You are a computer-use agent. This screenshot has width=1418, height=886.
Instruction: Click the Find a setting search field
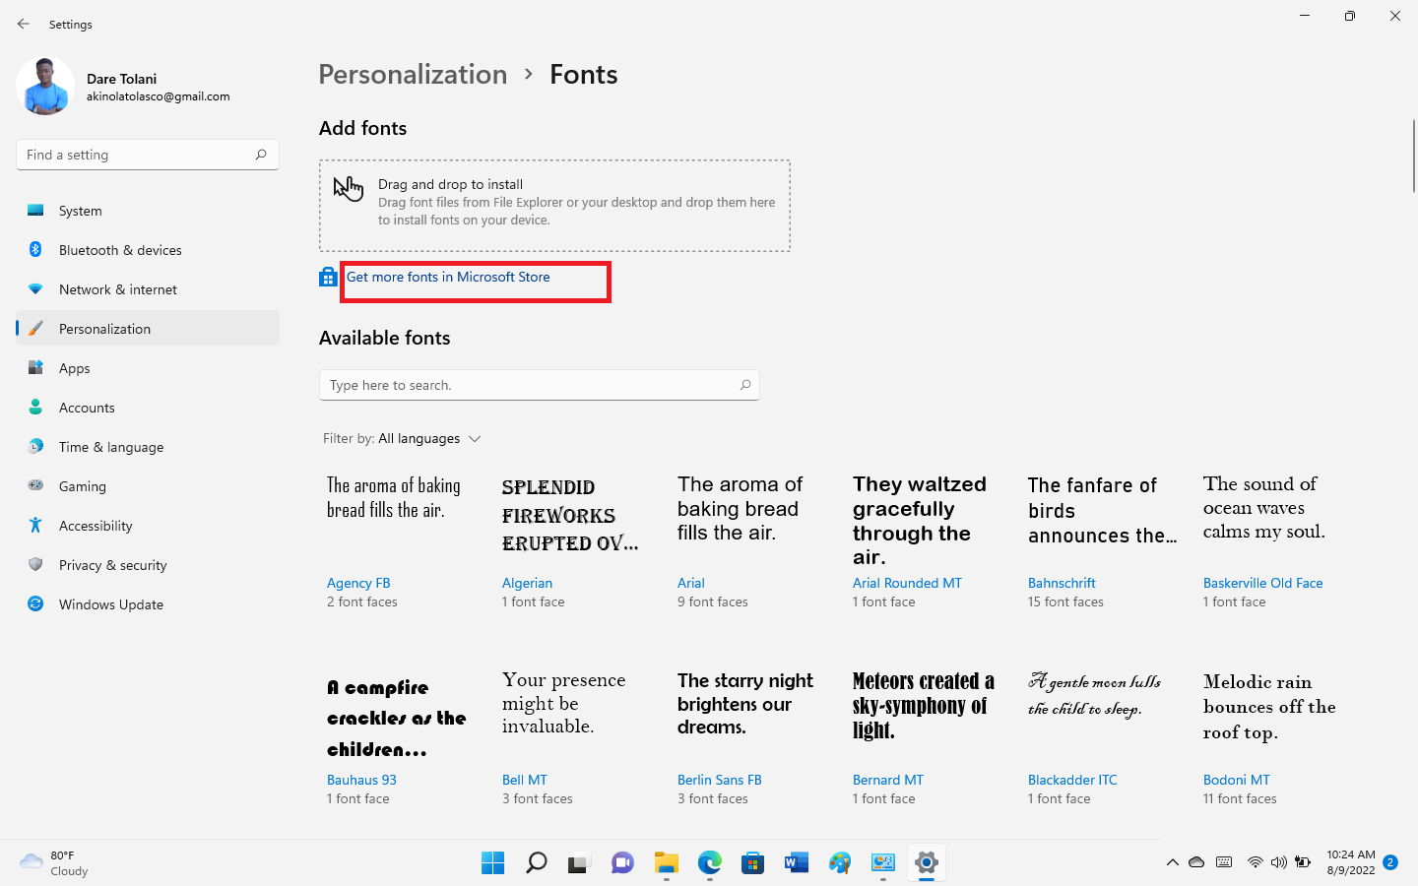(x=148, y=155)
